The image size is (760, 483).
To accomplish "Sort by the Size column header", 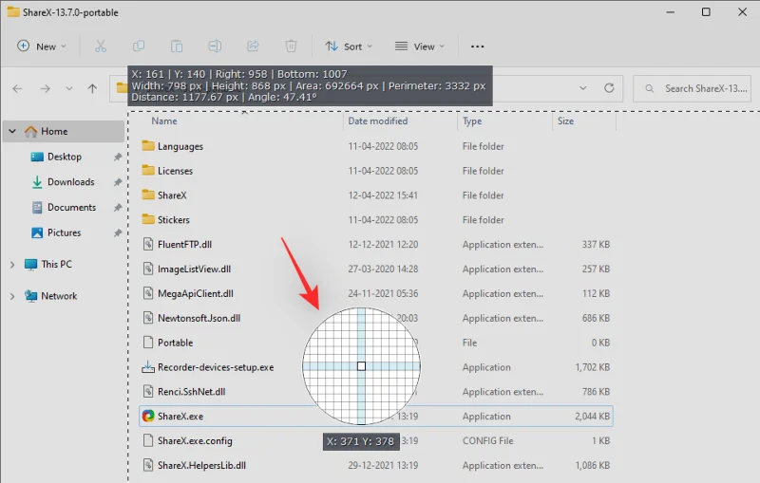I will pyautogui.click(x=565, y=121).
